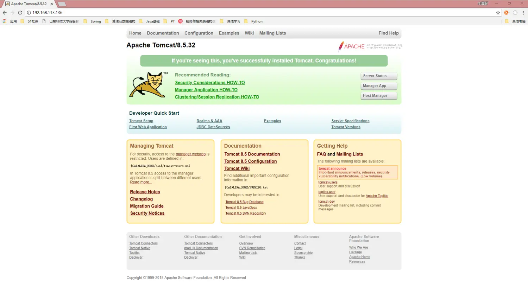
Task: Open the 其他书签 bookmarks folder
Action: click(515, 21)
